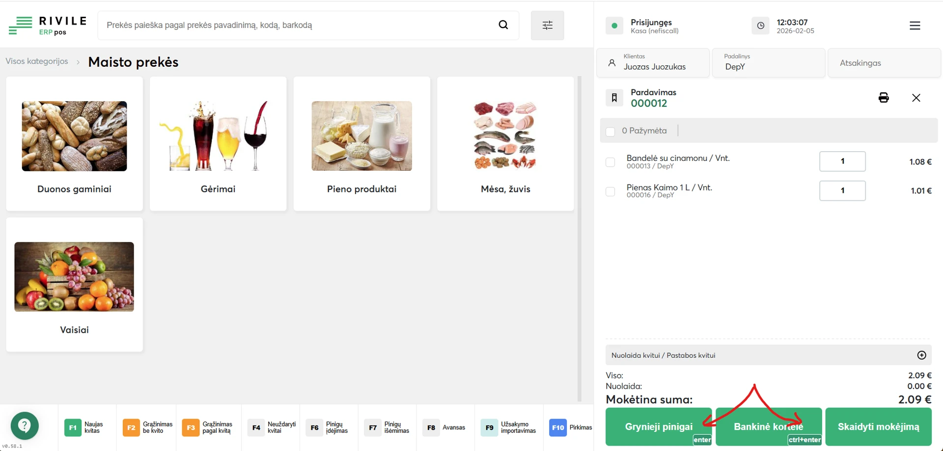Open the help question mark icon

coord(25,425)
